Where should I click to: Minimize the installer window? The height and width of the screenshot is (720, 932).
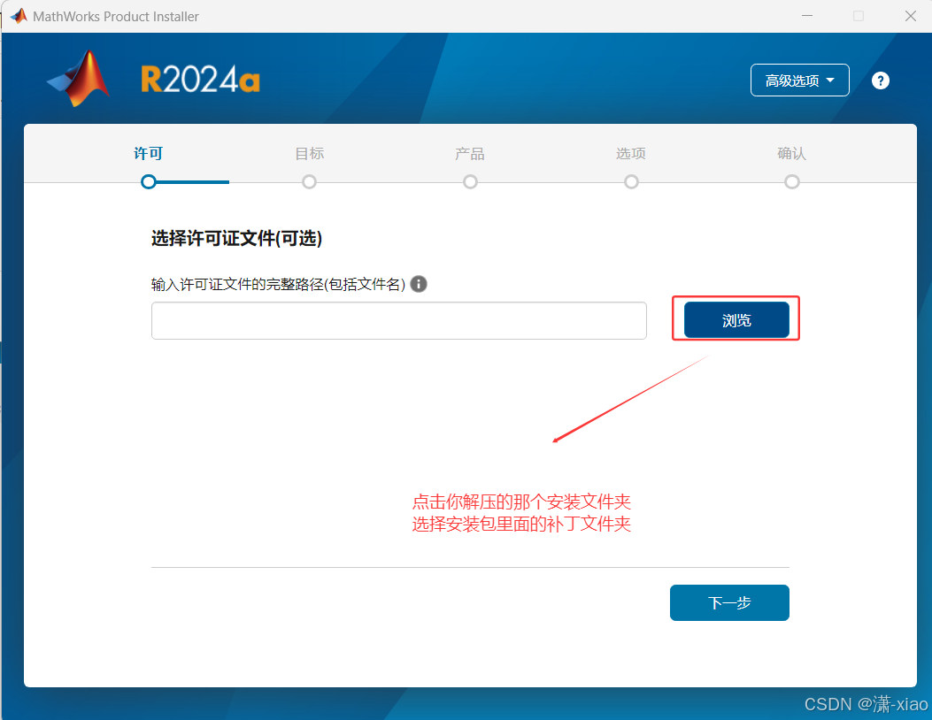tap(806, 16)
